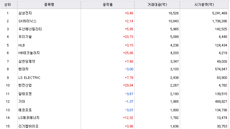Click the +29,94 change rate value
The width and height of the screenshot is (230, 129).
click(x=128, y=85)
